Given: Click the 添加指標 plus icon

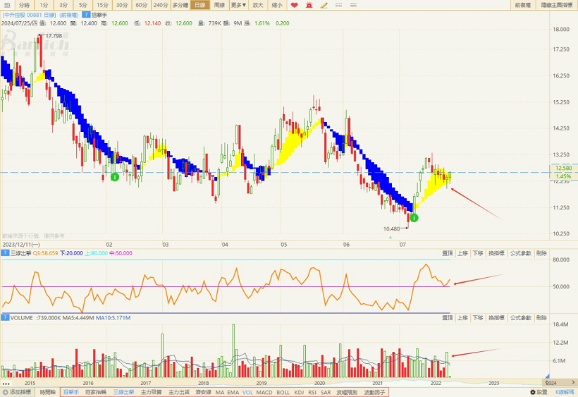Looking at the screenshot, I should tap(6, 392).
